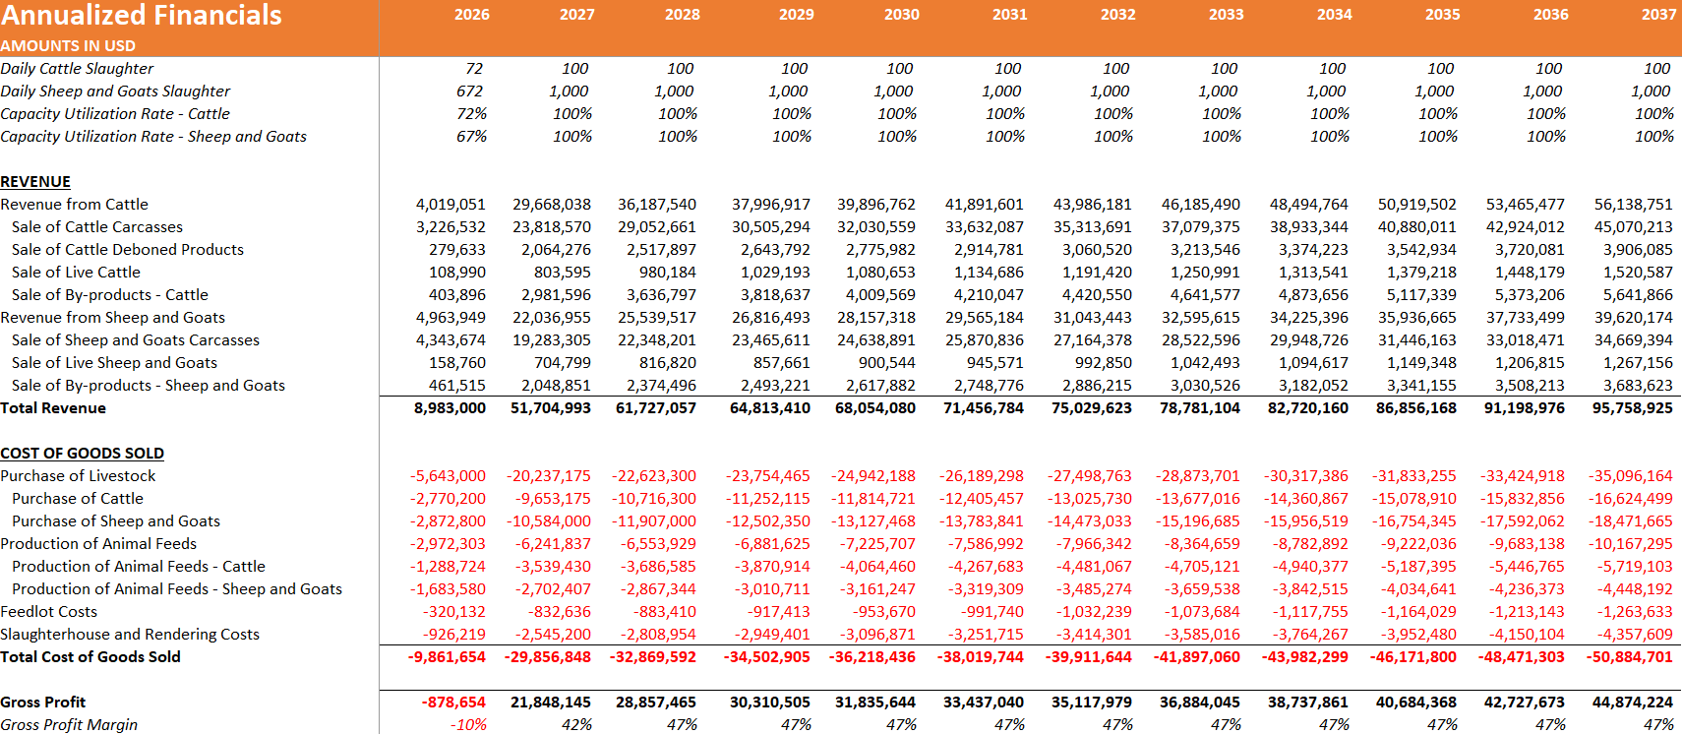Viewport: 1682px width, 734px height.
Task: Select the Gross Profit Margin row label
Action: coord(69,724)
